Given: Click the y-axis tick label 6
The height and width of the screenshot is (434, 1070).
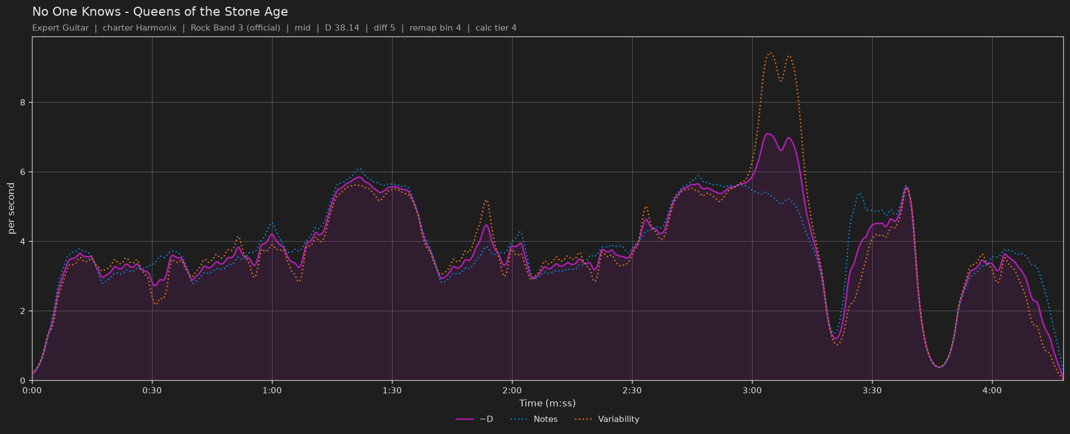Looking at the screenshot, I should tap(24, 172).
